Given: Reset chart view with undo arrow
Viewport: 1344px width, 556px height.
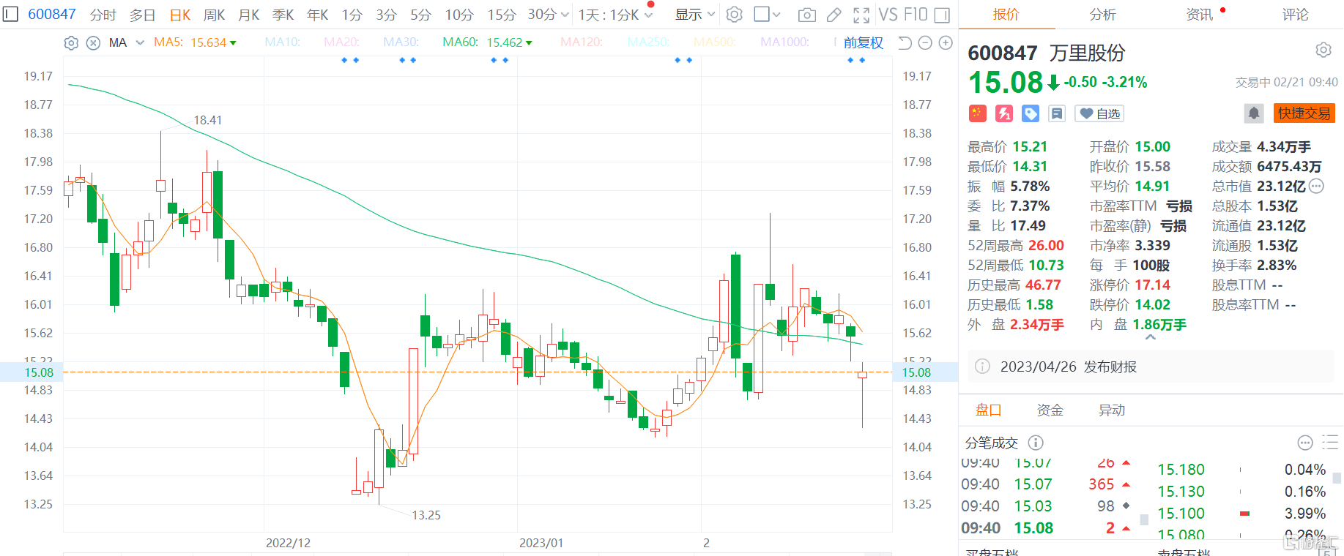Looking at the screenshot, I should click(905, 43).
